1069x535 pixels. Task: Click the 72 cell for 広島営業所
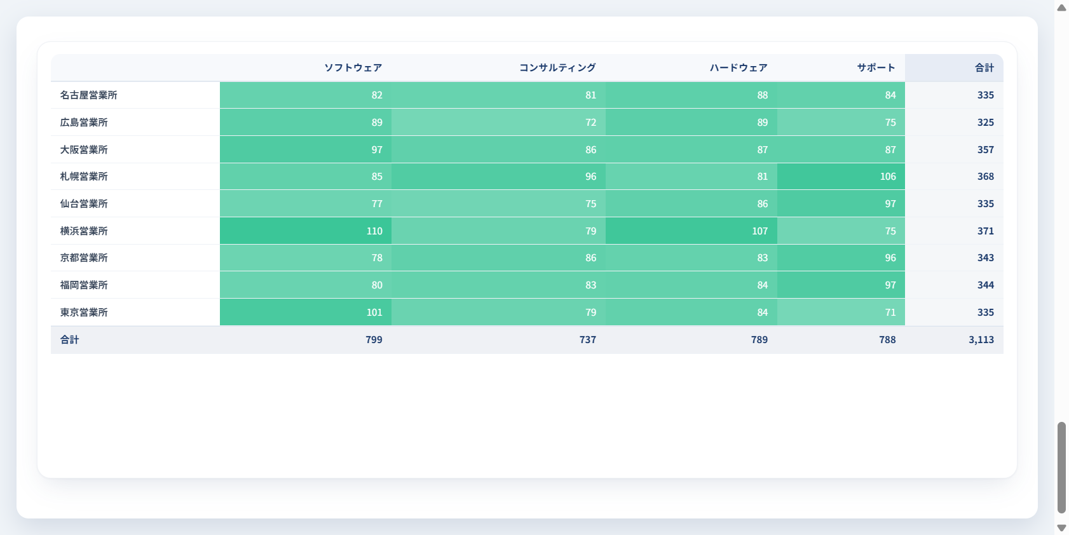[498, 123]
